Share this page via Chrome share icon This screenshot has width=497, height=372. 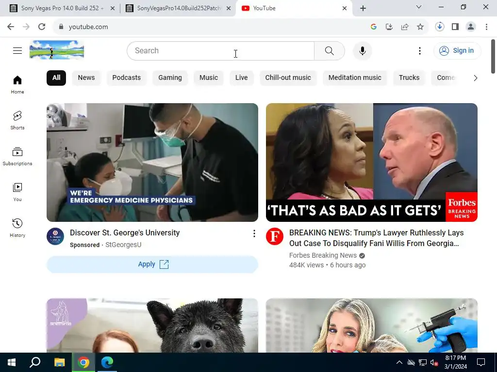point(405,27)
